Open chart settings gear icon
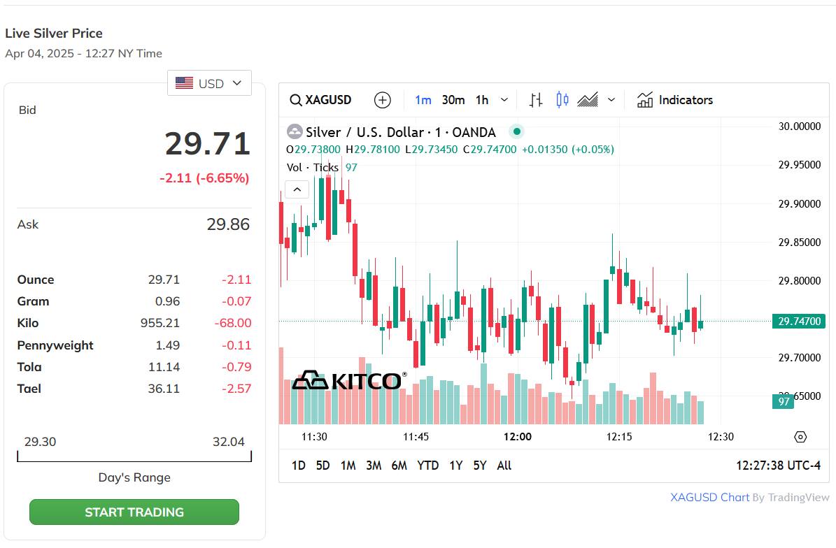 800,437
